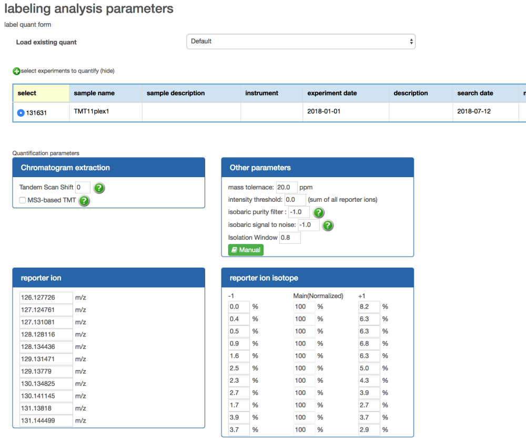Image resolution: width=526 pixels, height=441 pixels.
Task: Edit the isobaric purity filter value
Action: click(x=299, y=212)
